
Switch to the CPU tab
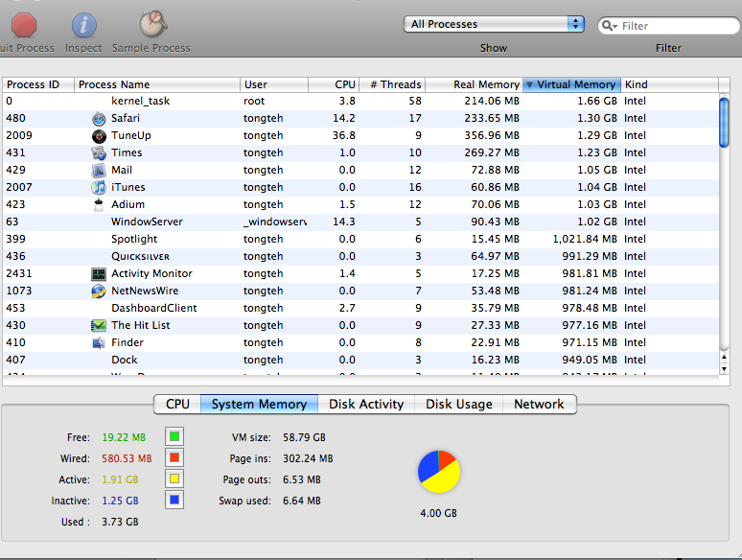[x=177, y=404]
